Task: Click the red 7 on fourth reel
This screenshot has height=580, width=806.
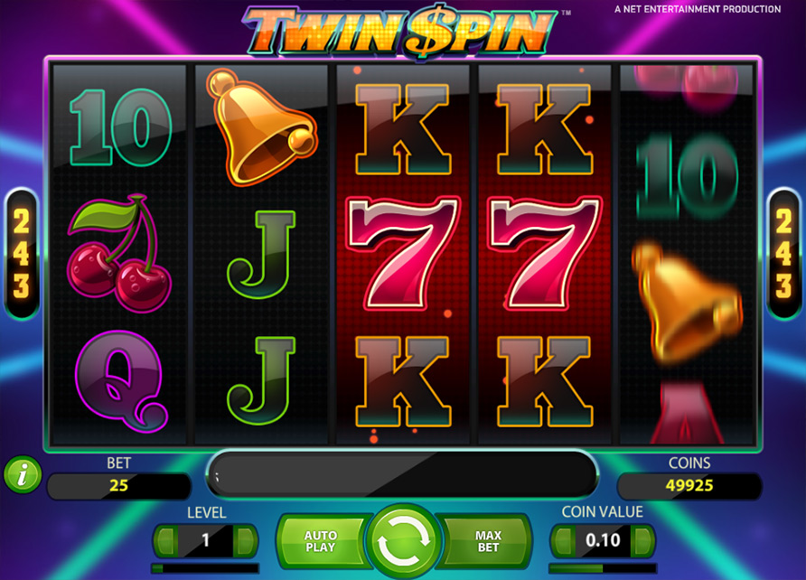Action: tap(544, 254)
